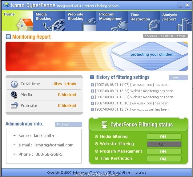The width and height of the screenshot is (193, 177).
Task: Click Media 0 blocked value
Action: click(67, 95)
